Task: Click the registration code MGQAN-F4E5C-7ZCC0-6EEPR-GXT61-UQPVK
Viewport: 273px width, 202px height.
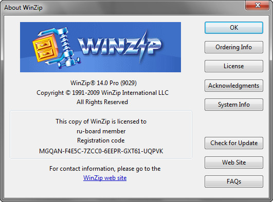Action: tap(101, 151)
